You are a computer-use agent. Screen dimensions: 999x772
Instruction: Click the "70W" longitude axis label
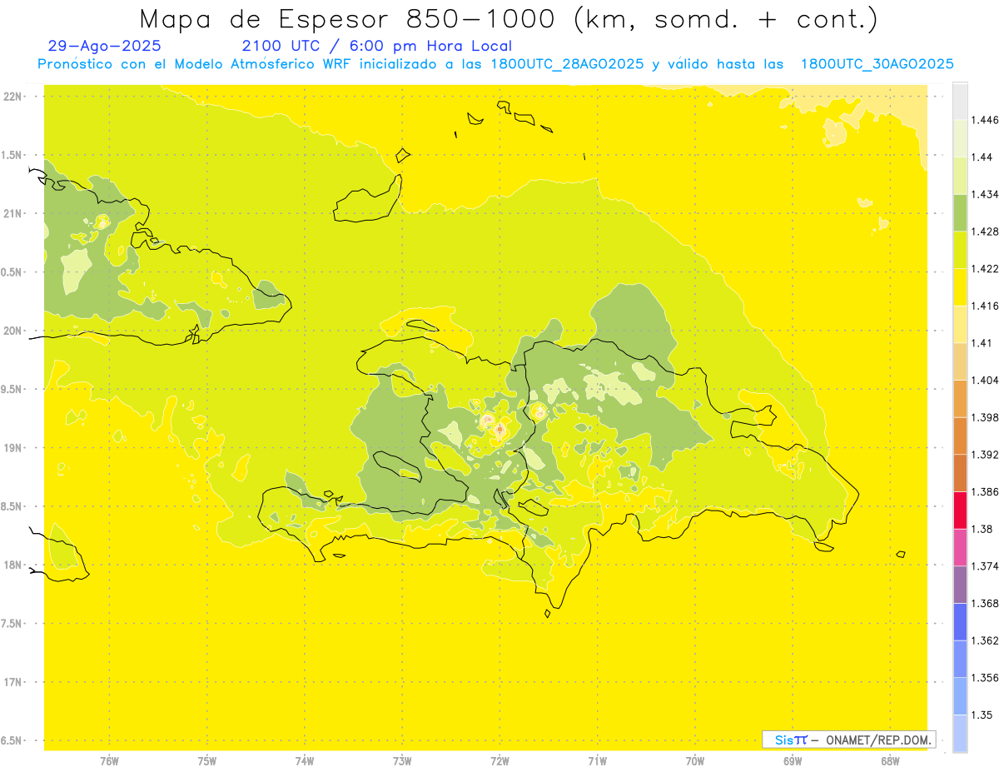[694, 760]
